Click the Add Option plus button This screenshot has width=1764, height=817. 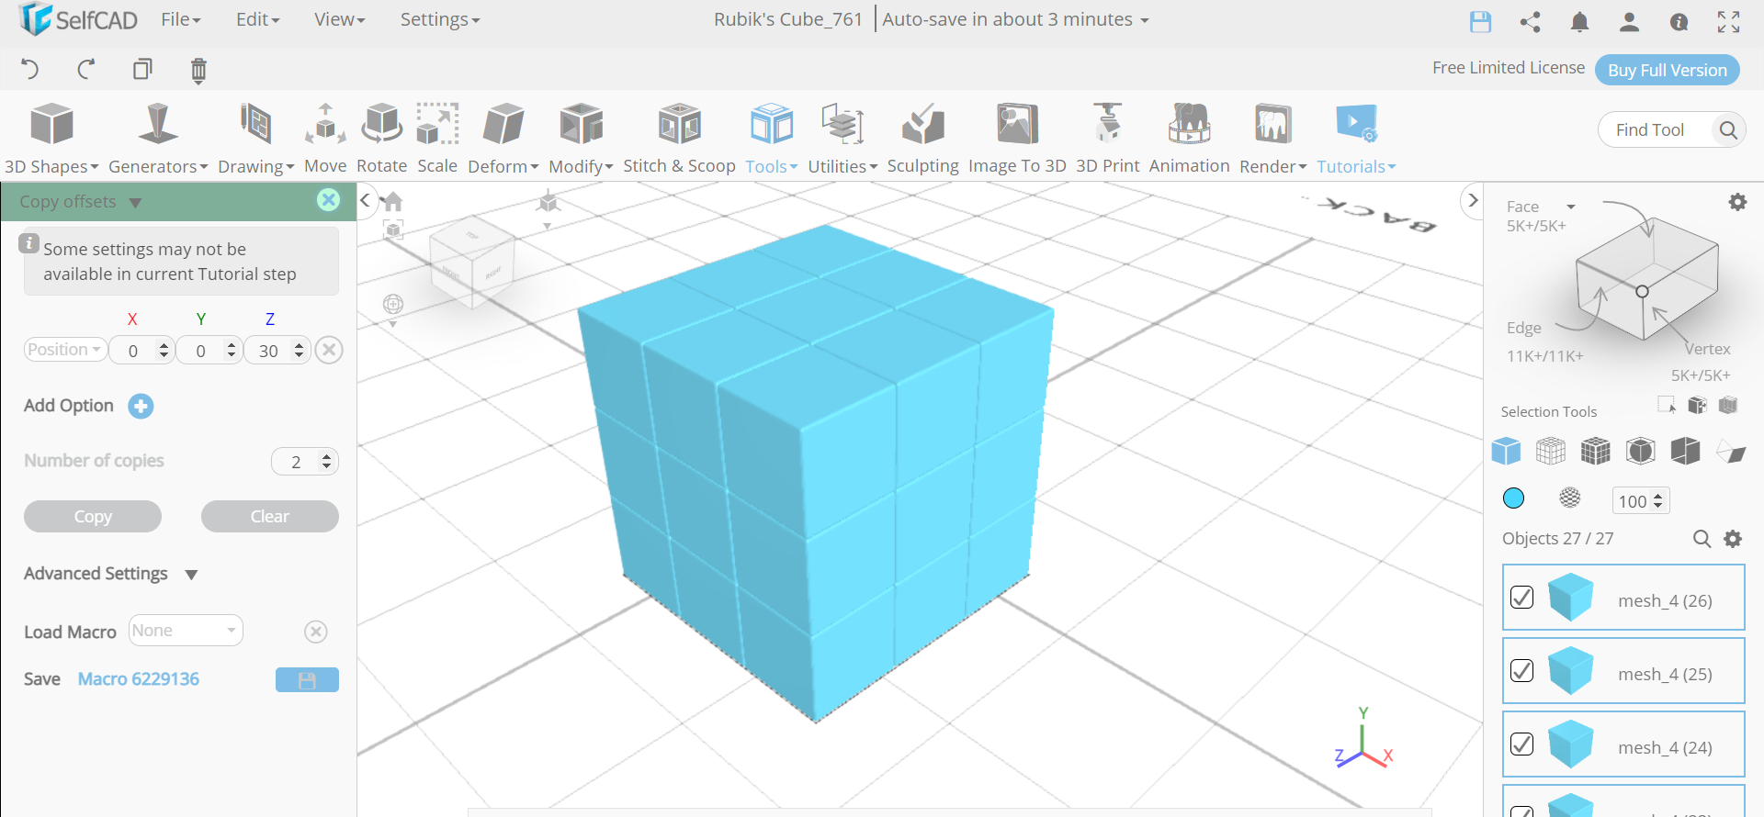[x=141, y=406]
